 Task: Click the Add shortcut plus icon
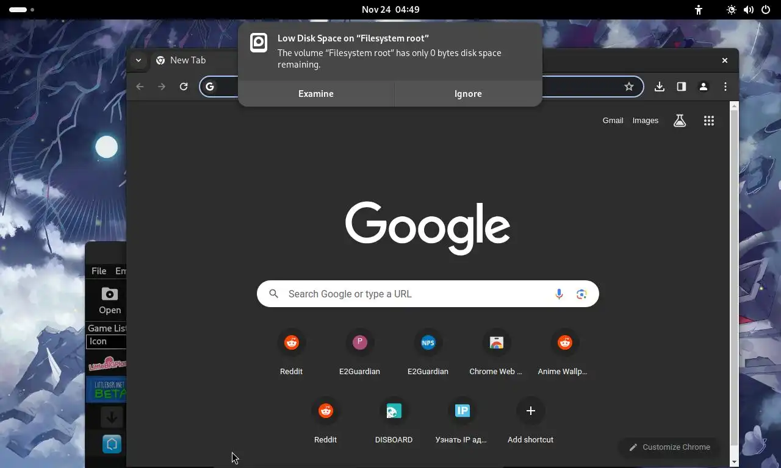pyautogui.click(x=531, y=411)
